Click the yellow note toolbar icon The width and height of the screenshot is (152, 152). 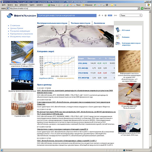point(112,5)
